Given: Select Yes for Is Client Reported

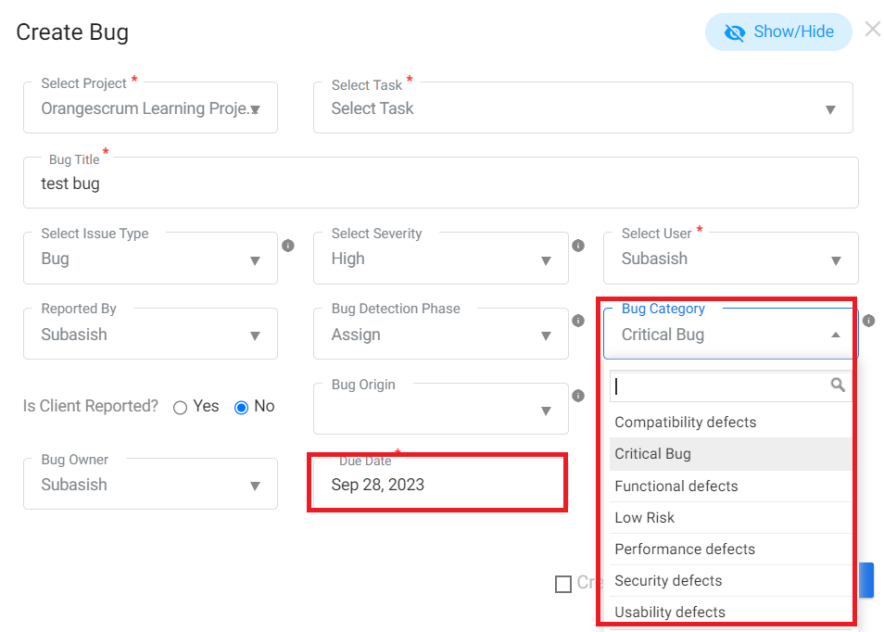Looking at the screenshot, I should [x=180, y=408].
